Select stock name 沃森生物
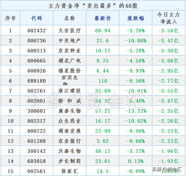The width and height of the screenshot is (186, 176). point(70,151)
